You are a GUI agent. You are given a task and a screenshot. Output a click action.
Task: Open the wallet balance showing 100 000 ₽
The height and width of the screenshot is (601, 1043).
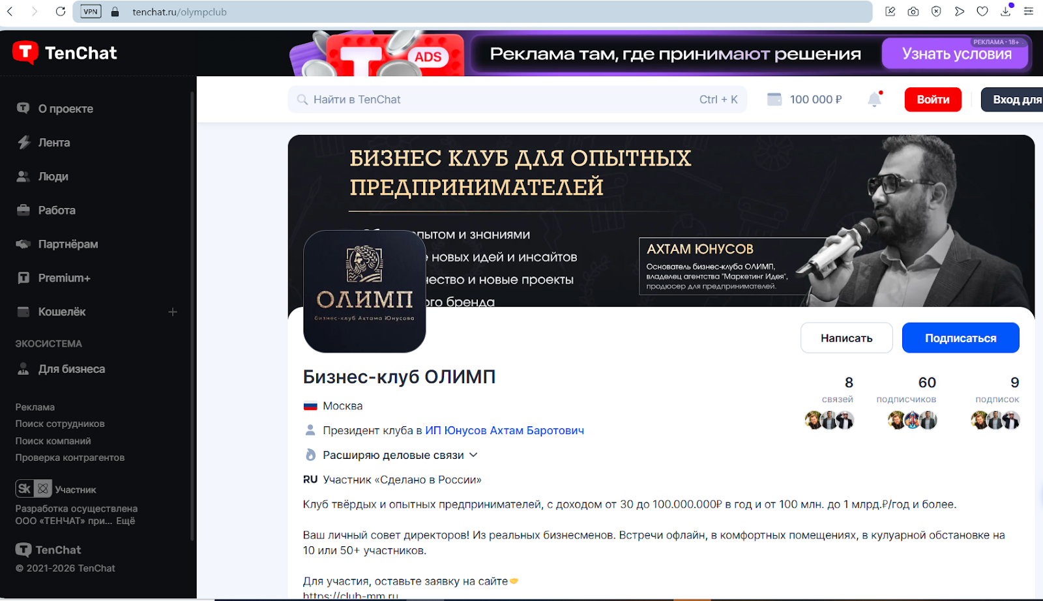point(805,99)
